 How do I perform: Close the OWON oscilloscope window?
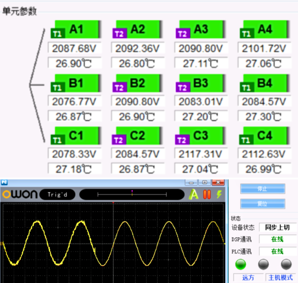click(218, 182)
